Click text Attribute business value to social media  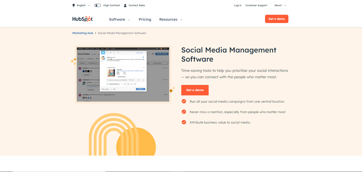pyautogui.click(x=220, y=122)
